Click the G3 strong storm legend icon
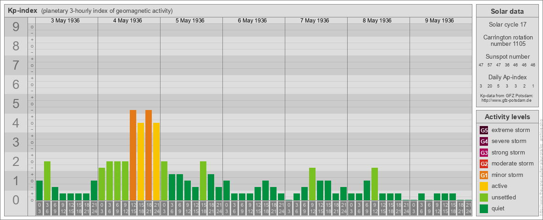This screenshot has height=220, width=543. coord(484,153)
